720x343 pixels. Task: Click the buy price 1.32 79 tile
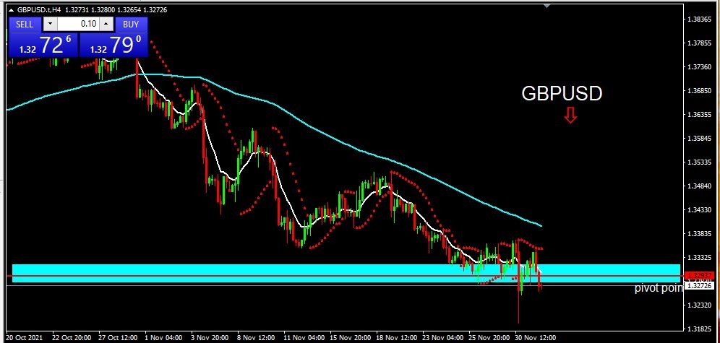[113, 45]
